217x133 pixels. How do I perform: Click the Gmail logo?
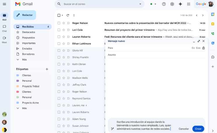click(24, 4)
